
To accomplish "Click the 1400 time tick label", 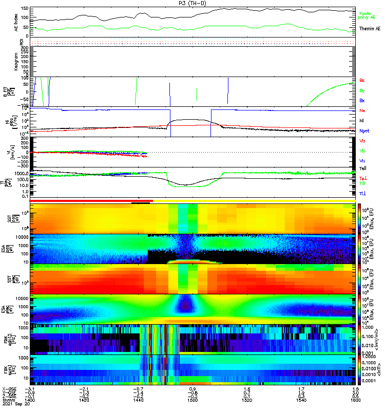I will 30,400.
